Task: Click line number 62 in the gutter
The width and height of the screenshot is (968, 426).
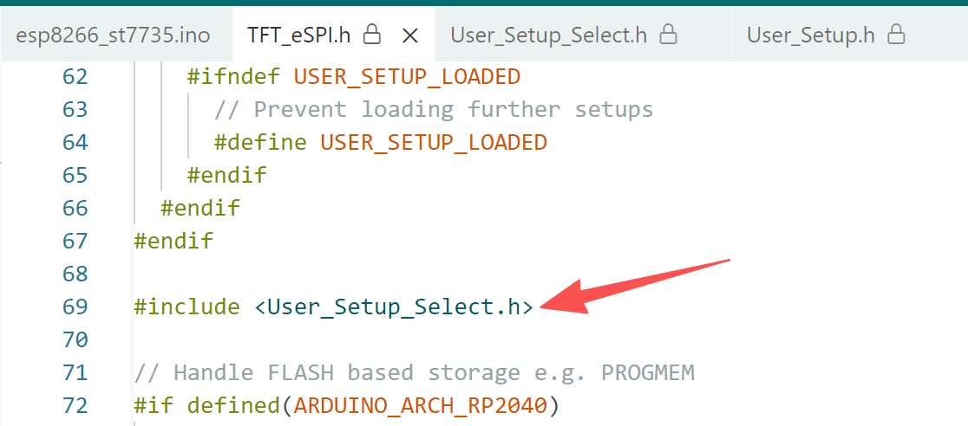Action: pyautogui.click(x=75, y=77)
